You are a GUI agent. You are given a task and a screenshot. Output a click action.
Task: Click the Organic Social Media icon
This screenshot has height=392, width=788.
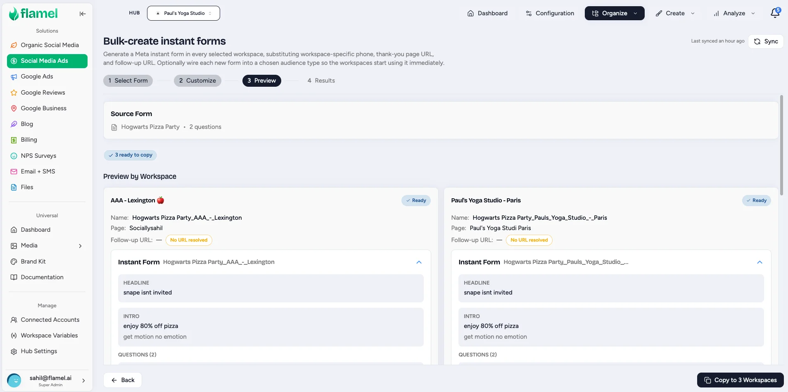click(14, 45)
